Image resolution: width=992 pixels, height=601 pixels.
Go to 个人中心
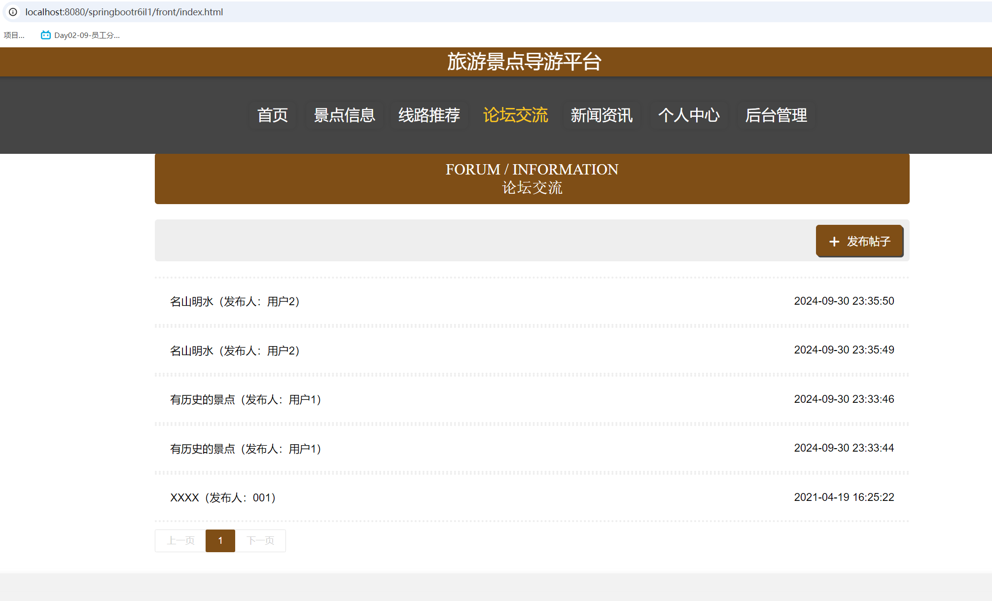pyautogui.click(x=689, y=115)
